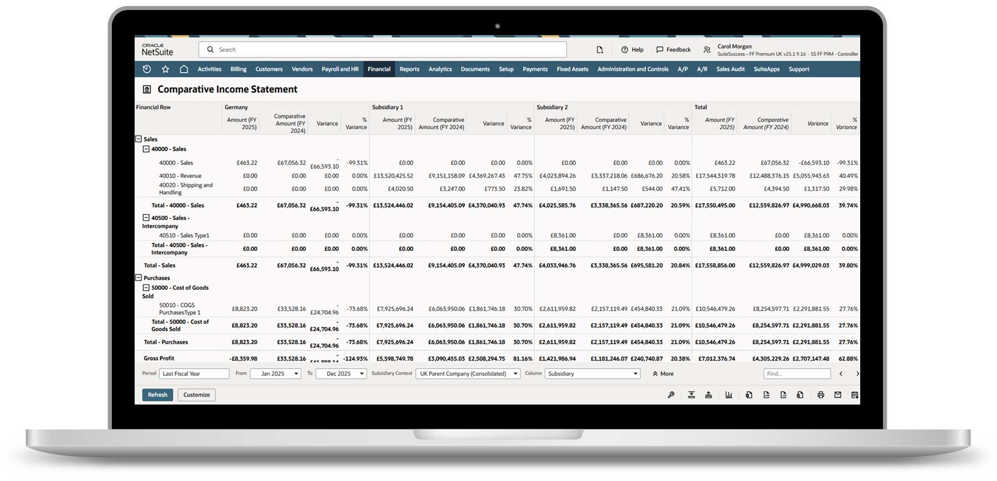
Task: Click Subsidiary 1 revenue amount £13,520,425.52
Action: [393, 176]
